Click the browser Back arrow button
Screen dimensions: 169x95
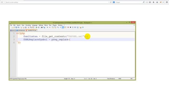[2, 2]
